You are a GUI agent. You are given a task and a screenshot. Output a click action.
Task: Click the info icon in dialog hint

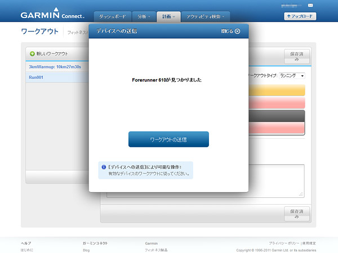coord(104,167)
